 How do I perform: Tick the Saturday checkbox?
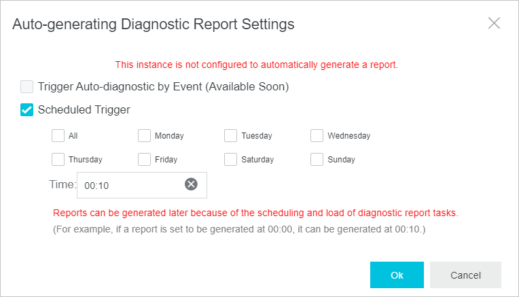[x=230, y=160]
